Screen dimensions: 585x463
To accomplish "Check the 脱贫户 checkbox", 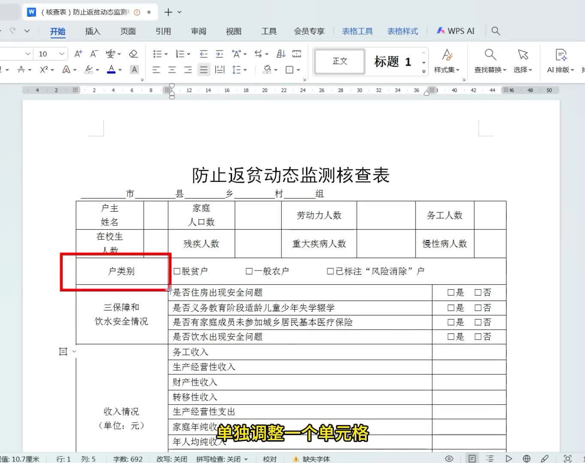I will pos(177,271).
